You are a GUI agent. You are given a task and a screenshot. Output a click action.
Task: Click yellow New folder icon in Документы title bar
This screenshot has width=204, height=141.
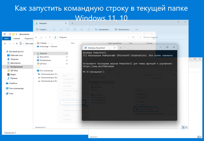(13, 34)
